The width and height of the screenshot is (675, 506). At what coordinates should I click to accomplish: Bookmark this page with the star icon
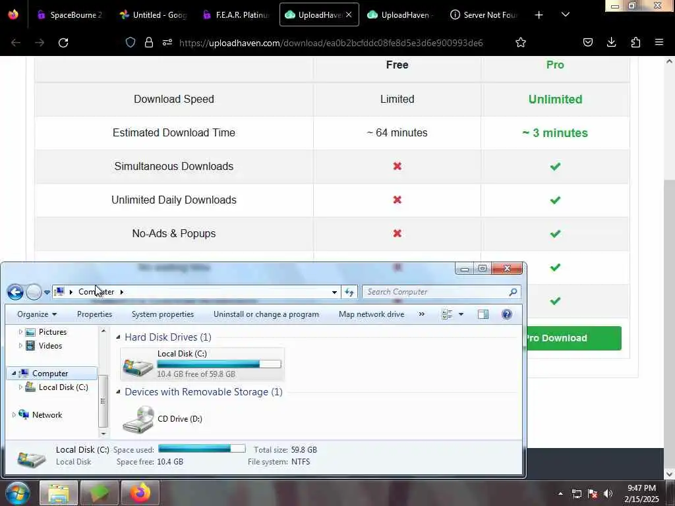[521, 42]
